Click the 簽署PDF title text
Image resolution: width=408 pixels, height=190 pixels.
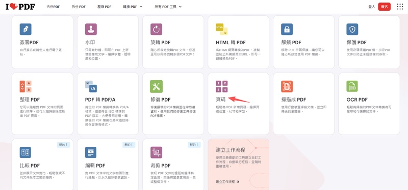(30, 43)
